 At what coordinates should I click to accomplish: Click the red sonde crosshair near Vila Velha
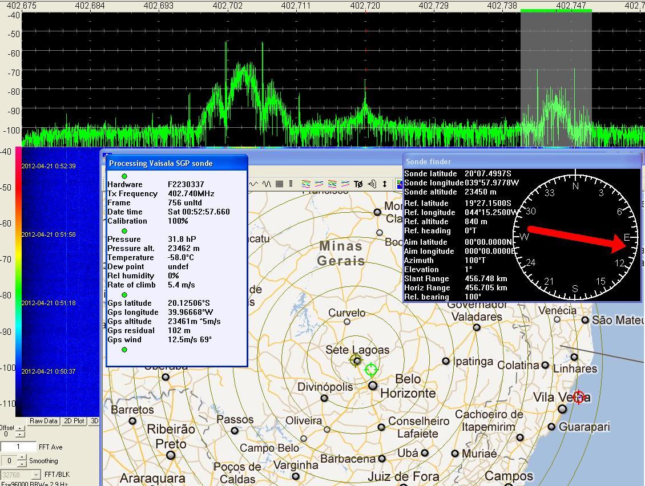click(579, 397)
